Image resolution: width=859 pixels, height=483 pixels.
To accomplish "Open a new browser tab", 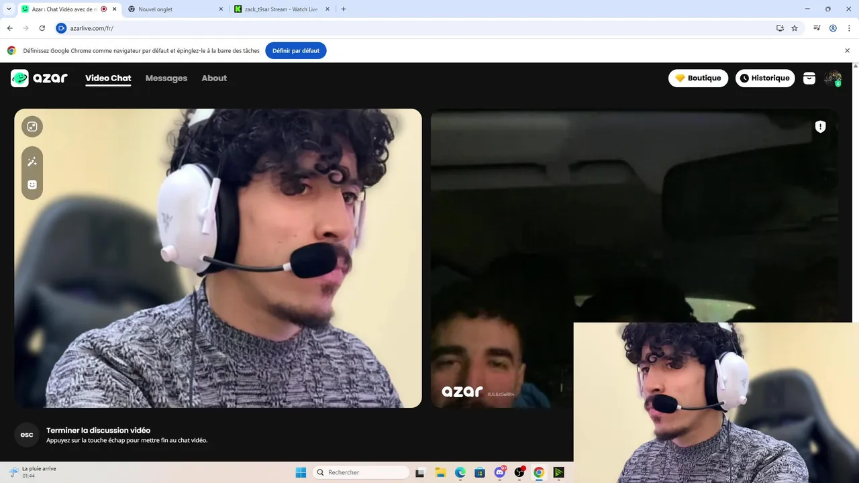I will click(344, 9).
